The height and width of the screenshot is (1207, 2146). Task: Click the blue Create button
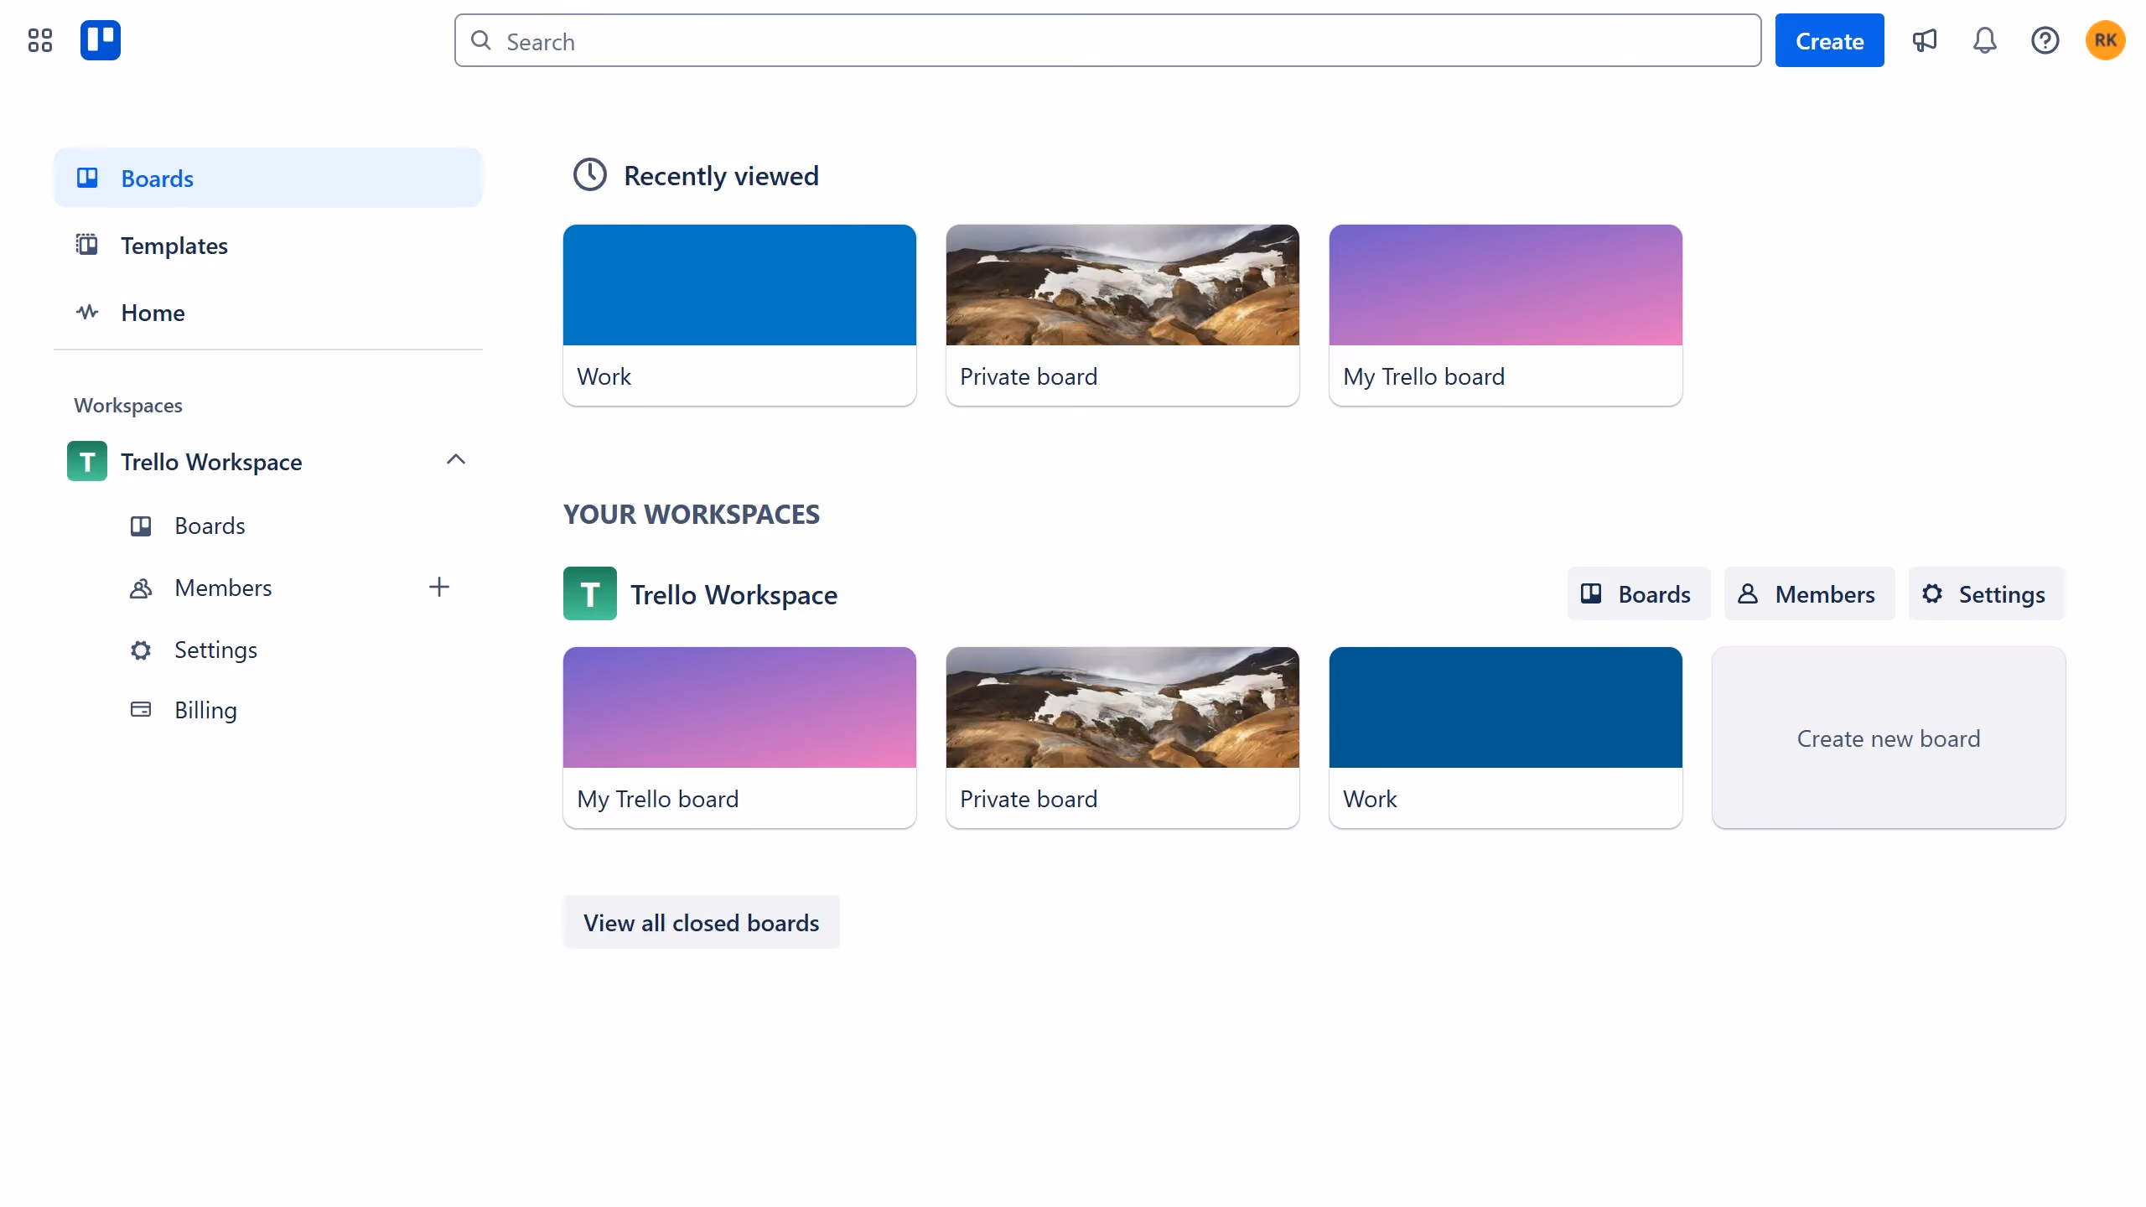1829,40
